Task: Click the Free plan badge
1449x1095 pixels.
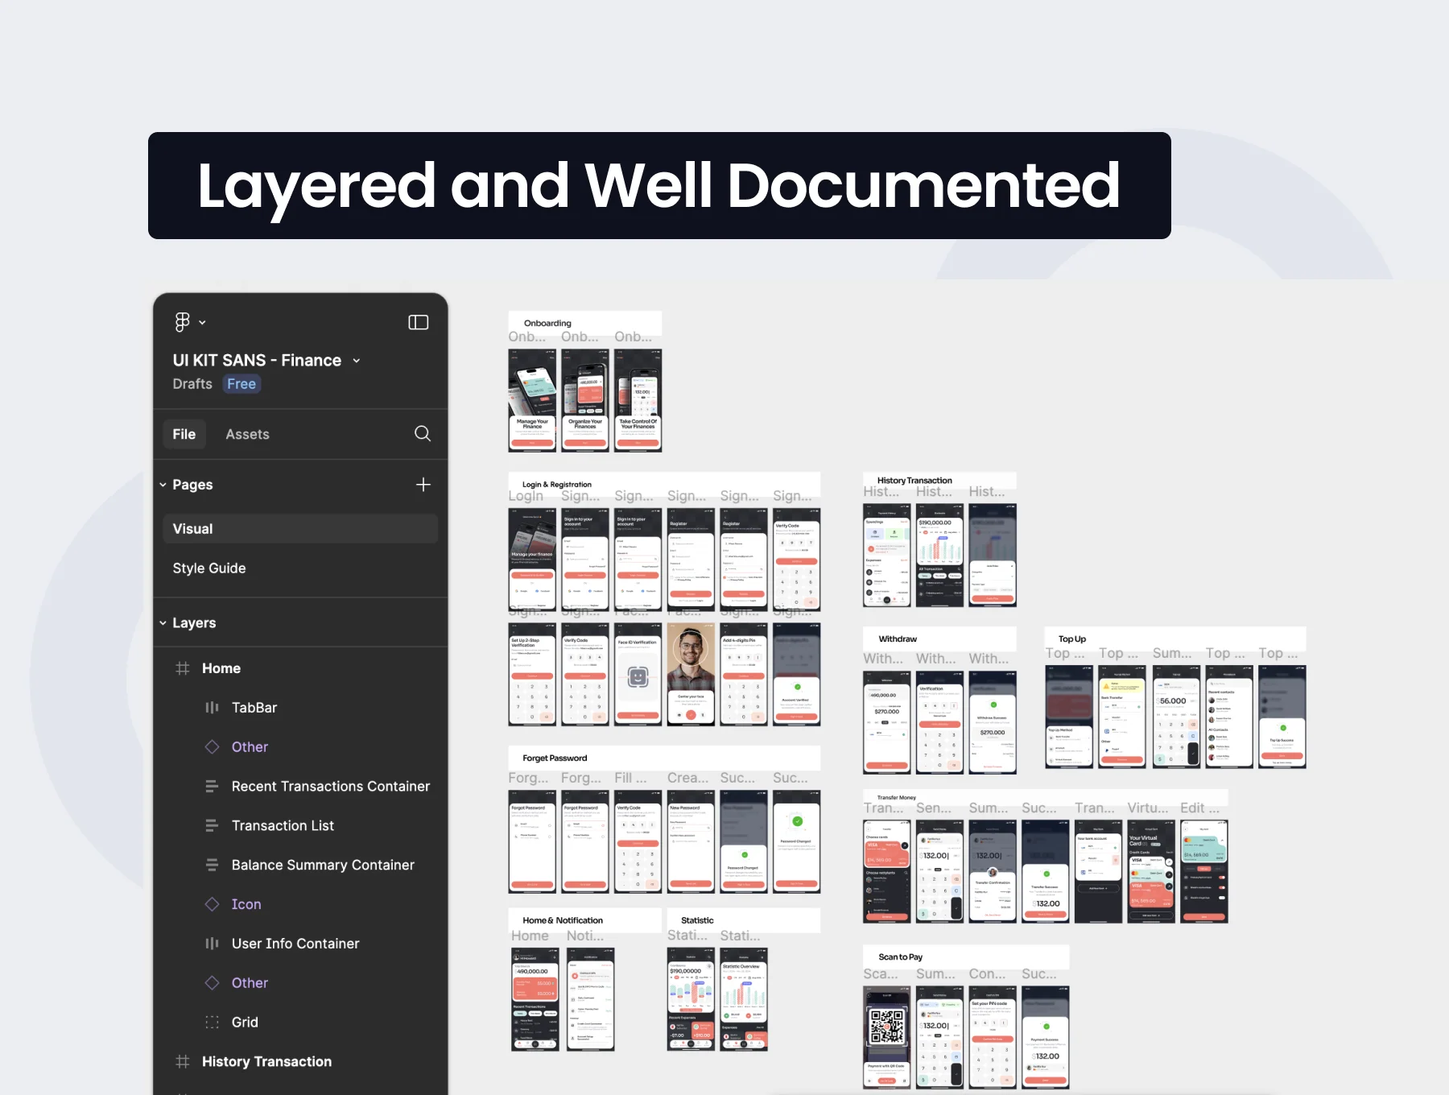Action: click(242, 384)
